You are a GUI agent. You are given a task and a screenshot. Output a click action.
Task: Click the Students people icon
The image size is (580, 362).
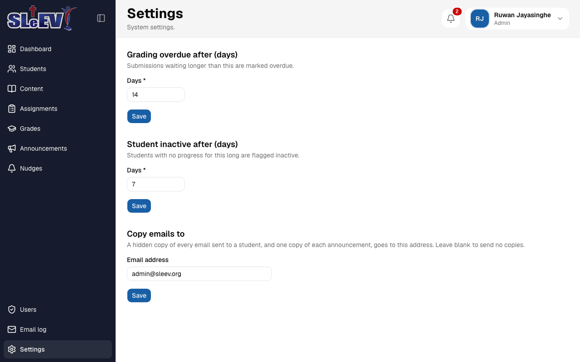pos(12,69)
